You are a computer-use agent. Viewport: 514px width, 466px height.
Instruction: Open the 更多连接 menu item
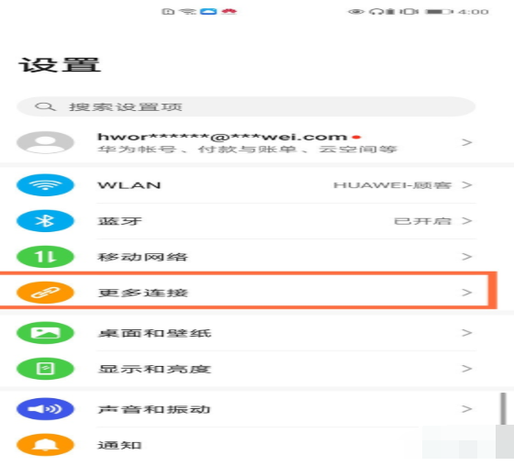pos(248,291)
